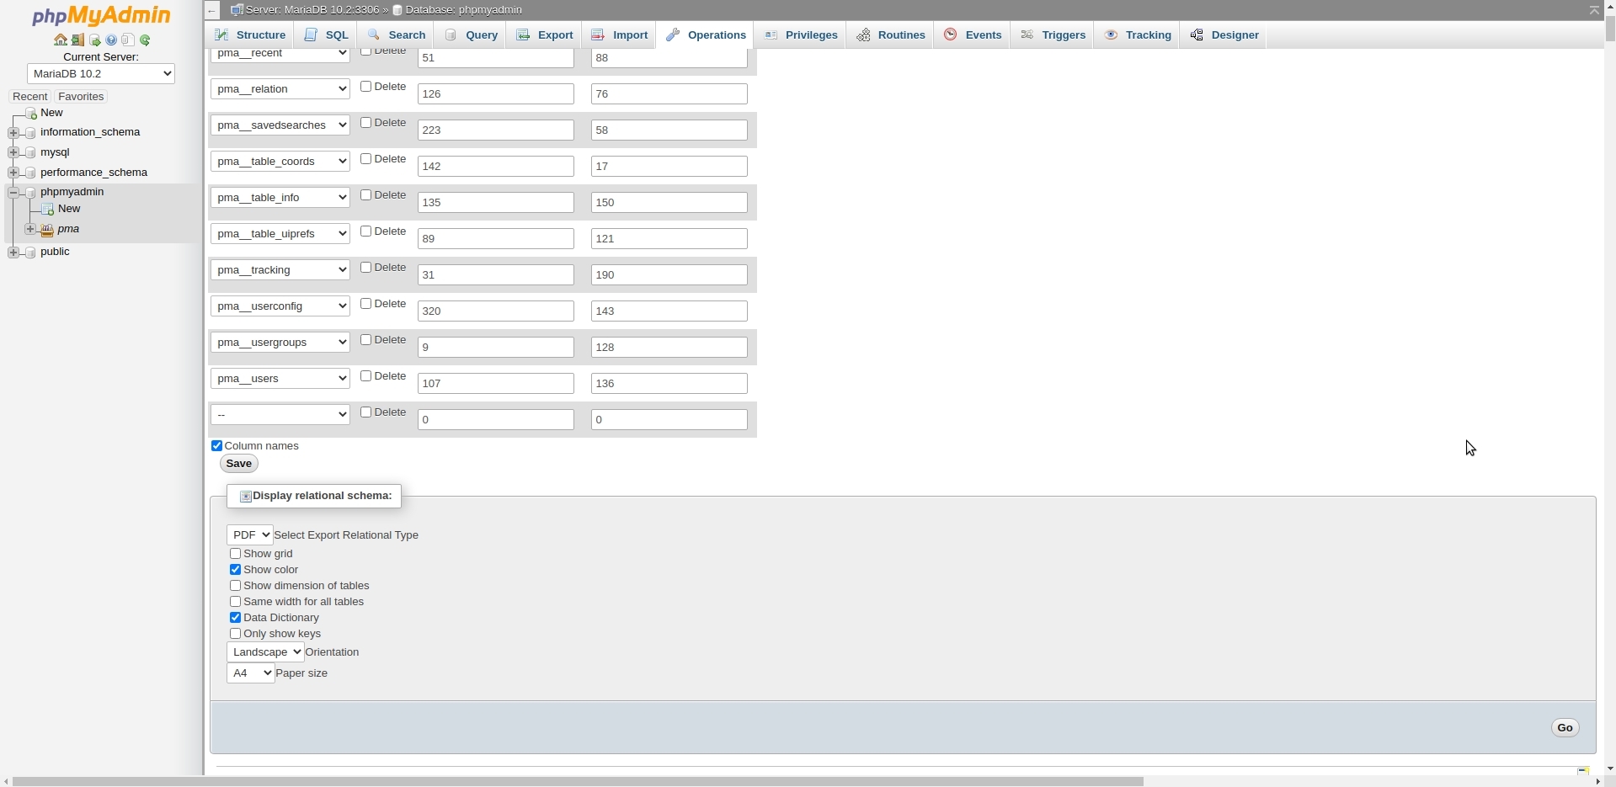The width and height of the screenshot is (1616, 787).
Task: Enable the Show grid option
Action: (236, 553)
